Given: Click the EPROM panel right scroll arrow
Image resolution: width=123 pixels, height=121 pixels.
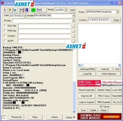Looking at the screenshot, I should point(119,65).
